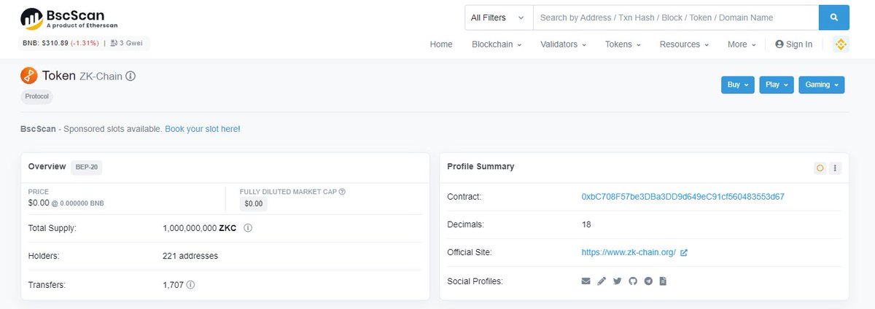
Task: Open the BNB chain selector icon
Action: tap(841, 44)
